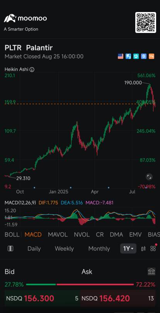160x313 pixels.
Task: Tap the 72.22% ask ratio
Action: click(145, 284)
